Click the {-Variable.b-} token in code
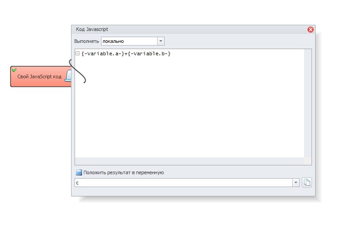353x237 pixels. [x=149, y=54]
